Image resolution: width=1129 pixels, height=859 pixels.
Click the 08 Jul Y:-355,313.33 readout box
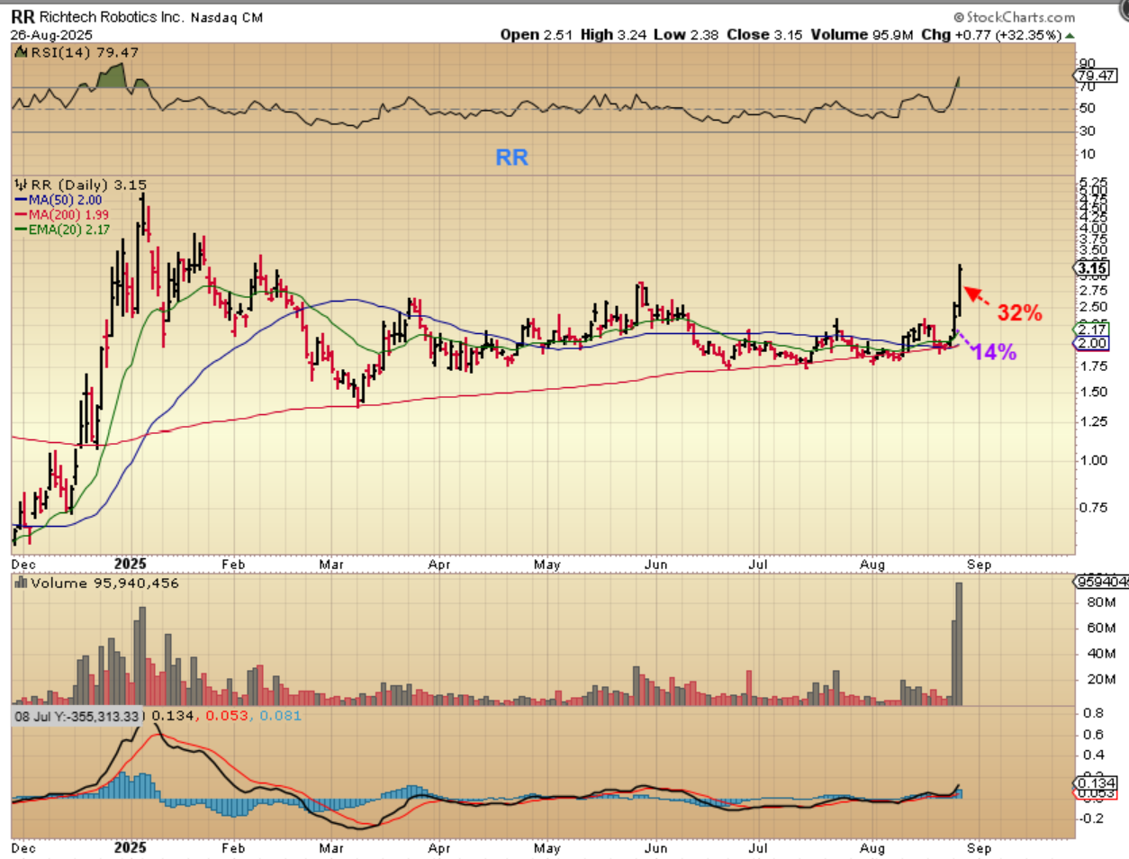click(77, 716)
